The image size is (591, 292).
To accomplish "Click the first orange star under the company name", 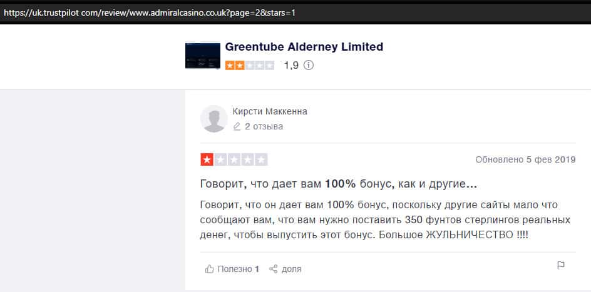I will pos(230,66).
